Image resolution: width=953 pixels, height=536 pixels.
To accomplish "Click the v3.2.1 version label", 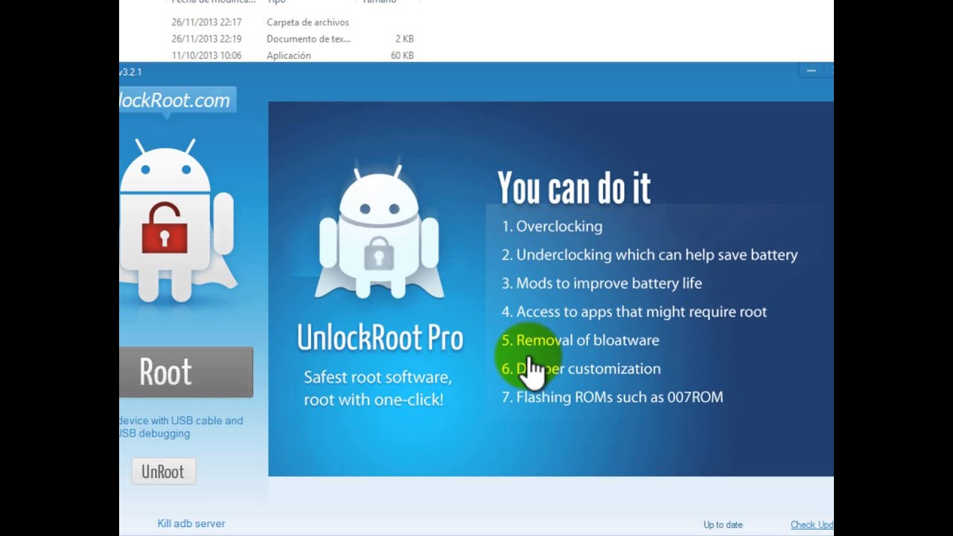I will [x=130, y=72].
